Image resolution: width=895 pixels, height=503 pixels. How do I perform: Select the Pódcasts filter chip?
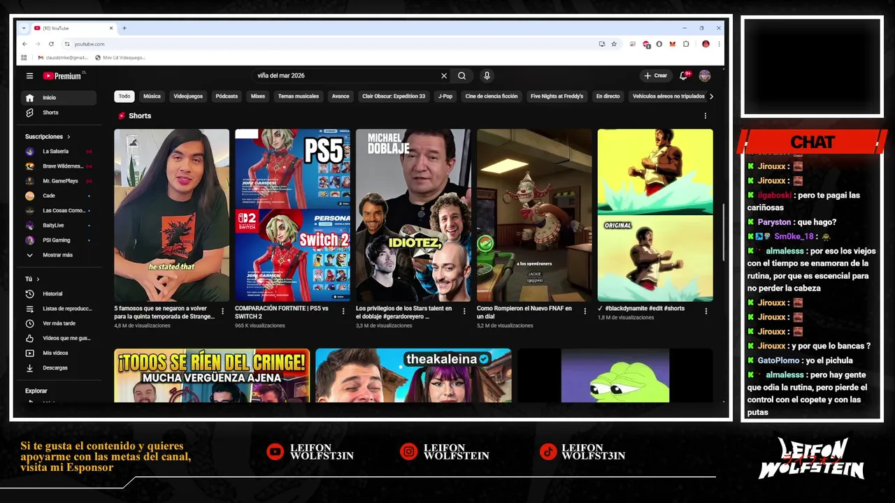[227, 96]
